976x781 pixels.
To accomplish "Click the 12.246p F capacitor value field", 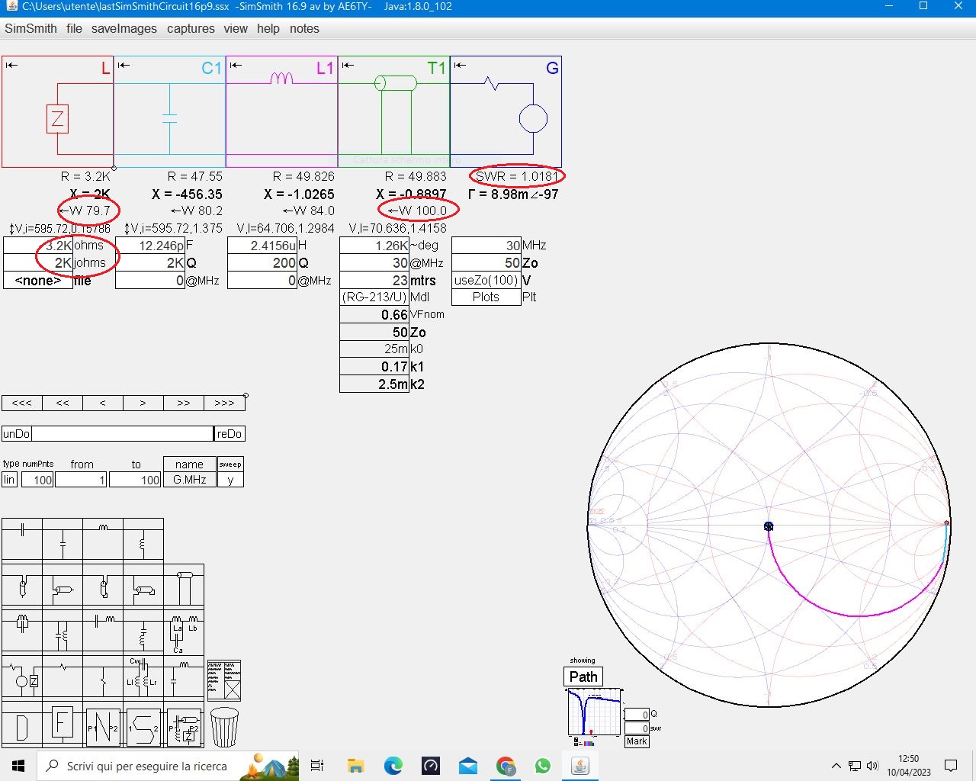I will tap(150, 246).
